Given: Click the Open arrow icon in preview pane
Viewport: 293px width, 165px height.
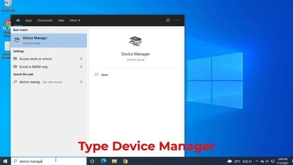Looking at the screenshot, I should 97,74.
